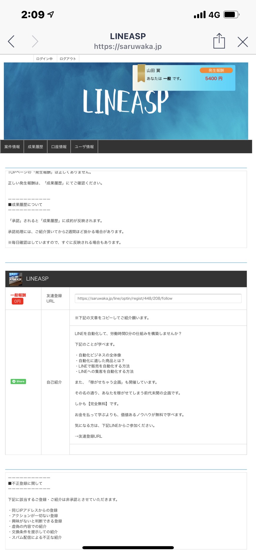
Task: Tap the line ・アクションが一切ない登録
Action: pyautogui.click(x=33, y=515)
